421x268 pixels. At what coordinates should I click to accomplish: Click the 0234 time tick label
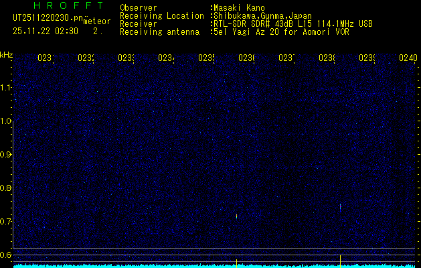click(x=166, y=58)
